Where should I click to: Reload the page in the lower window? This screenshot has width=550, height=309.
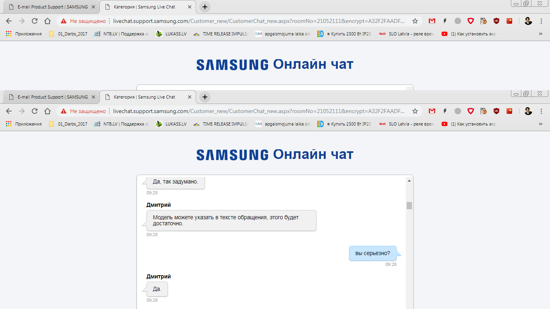(35, 111)
